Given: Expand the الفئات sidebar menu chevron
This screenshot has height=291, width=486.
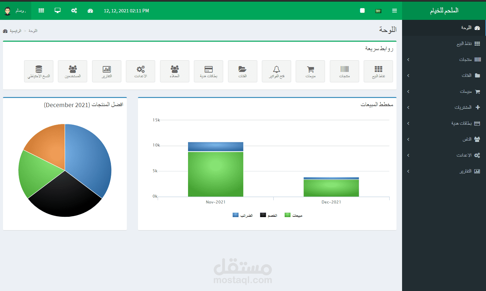Looking at the screenshot, I should [x=408, y=76].
